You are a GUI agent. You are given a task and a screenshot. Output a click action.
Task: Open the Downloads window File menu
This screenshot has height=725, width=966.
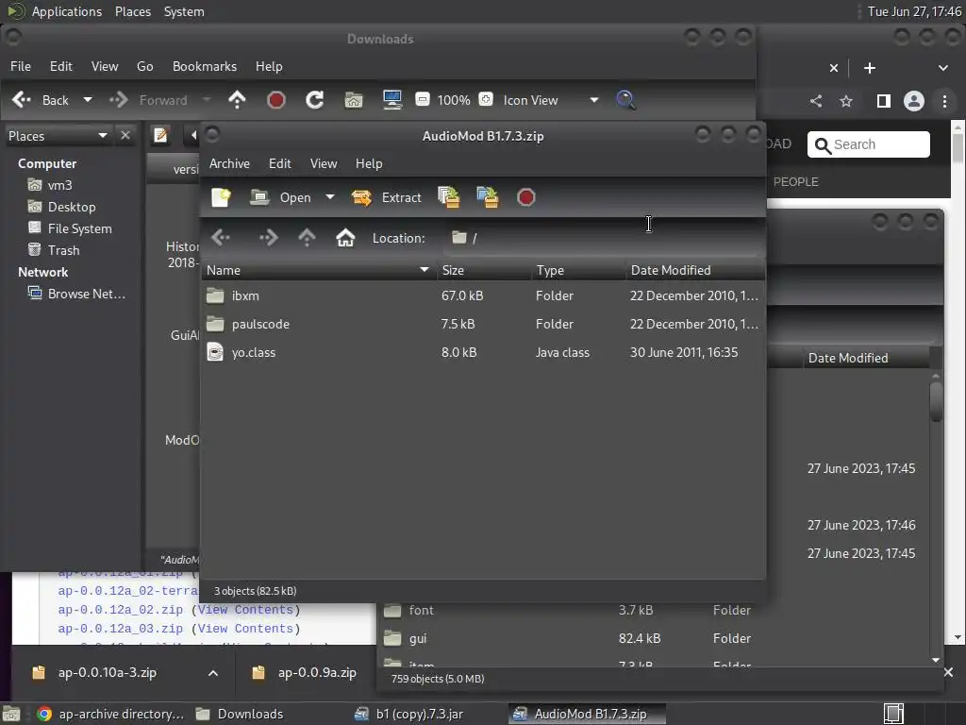coord(21,67)
